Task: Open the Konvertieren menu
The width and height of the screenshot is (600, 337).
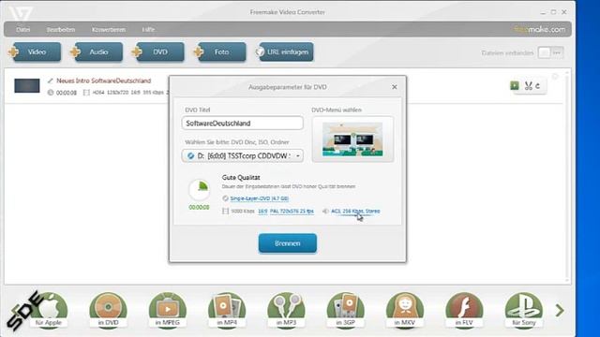Action: coord(109,29)
